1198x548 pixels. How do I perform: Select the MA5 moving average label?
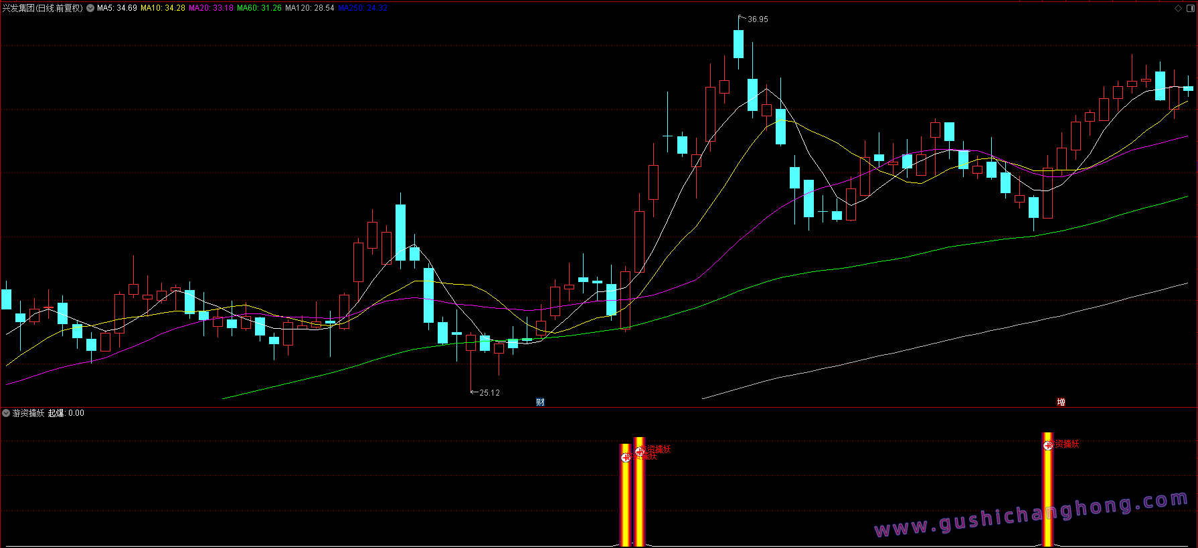[x=117, y=8]
